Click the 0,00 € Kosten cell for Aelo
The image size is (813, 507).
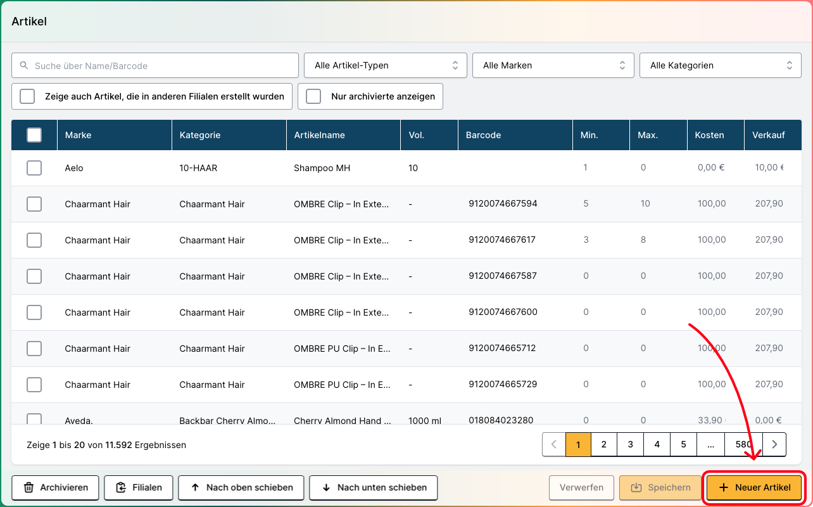pyautogui.click(x=712, y=168)
